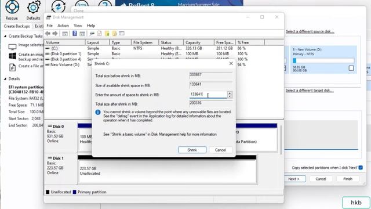Click the spinner arrows on shrink amount field
The width and height of the screenshot is (371, 209).
pos(230,95)
